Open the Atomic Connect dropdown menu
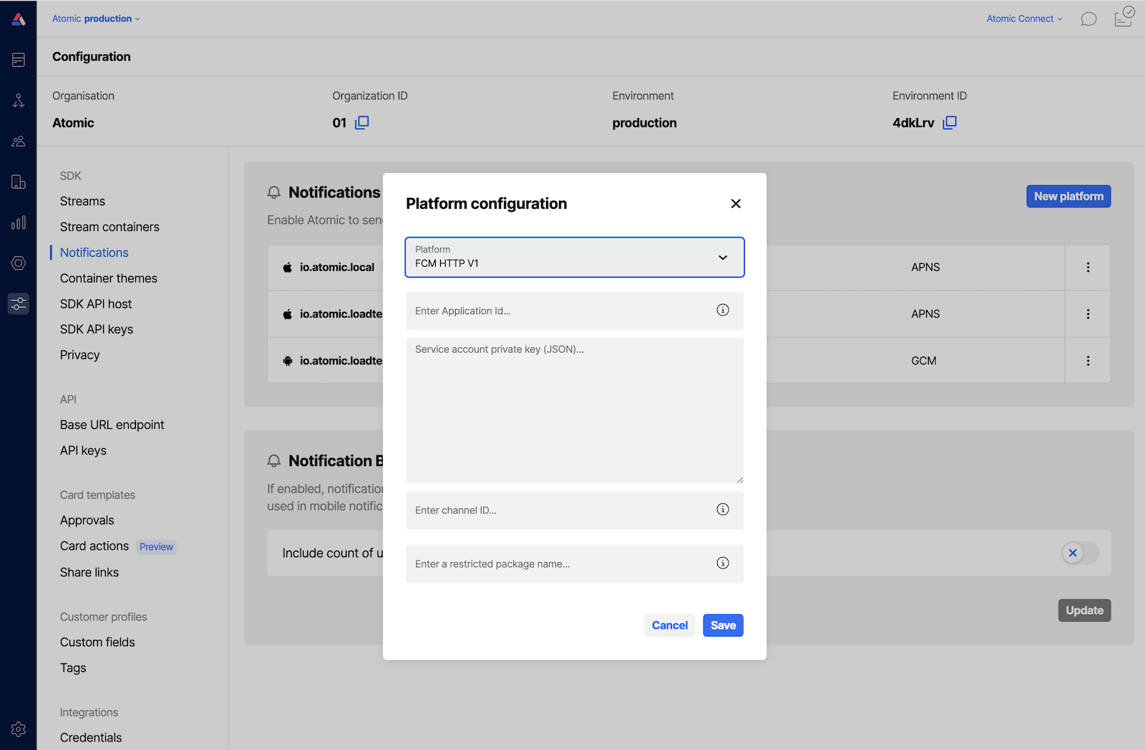 (1024, 19)
